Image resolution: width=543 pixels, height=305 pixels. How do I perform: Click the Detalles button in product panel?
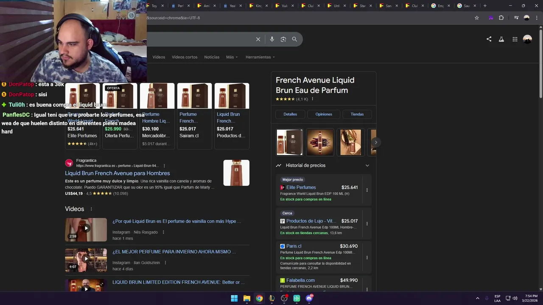tap(290, 114)
